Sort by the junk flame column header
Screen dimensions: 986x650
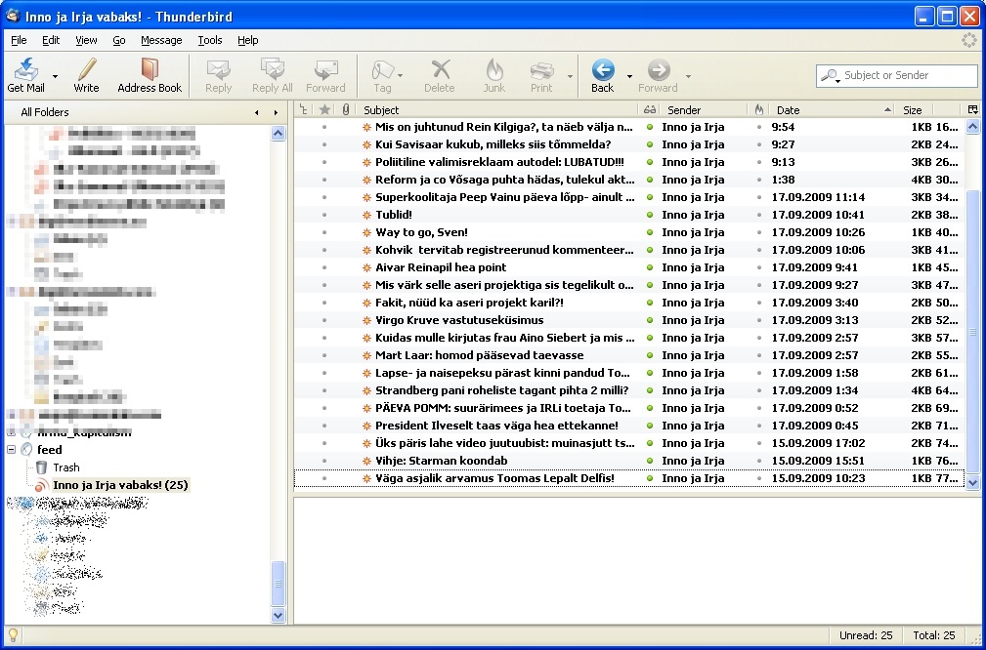coord(759,110)
